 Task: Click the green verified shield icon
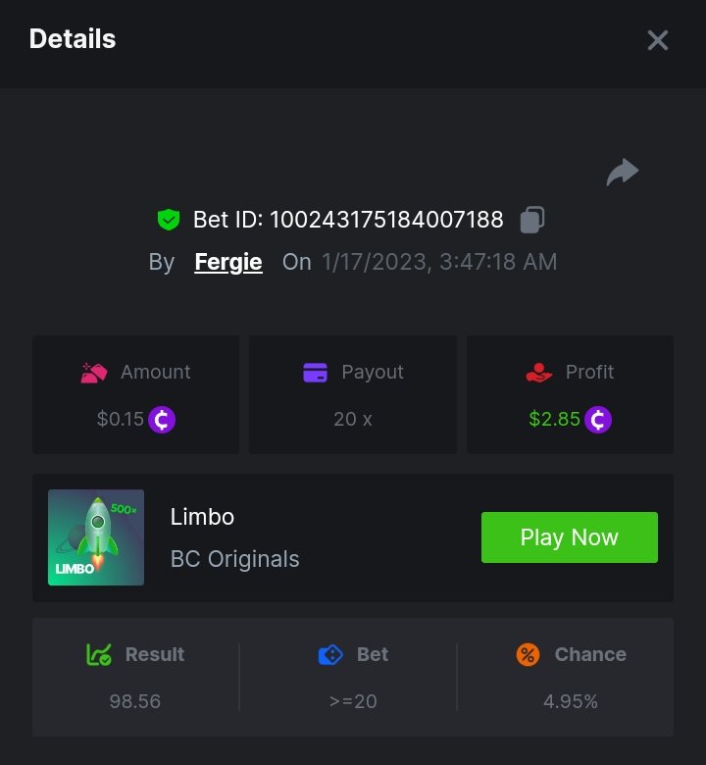pyautogui.click(x=169, y=220)
